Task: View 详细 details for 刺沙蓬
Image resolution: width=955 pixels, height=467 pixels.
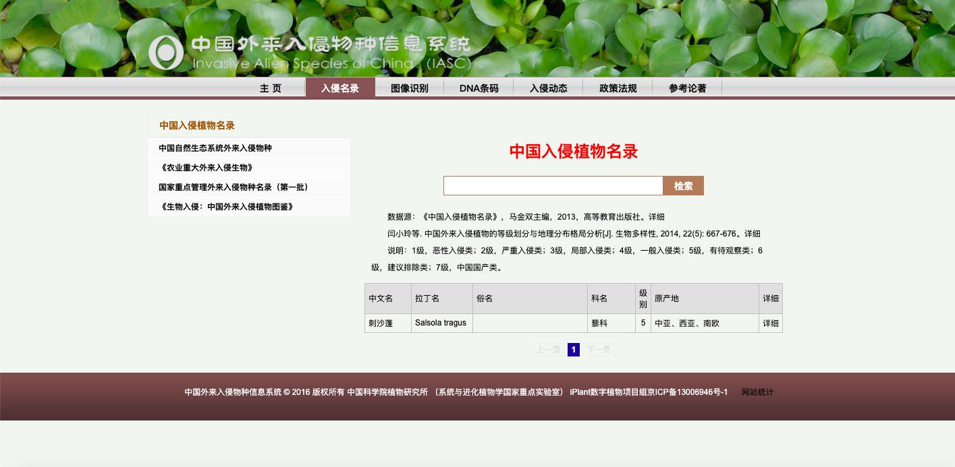Action: point(770,323)
